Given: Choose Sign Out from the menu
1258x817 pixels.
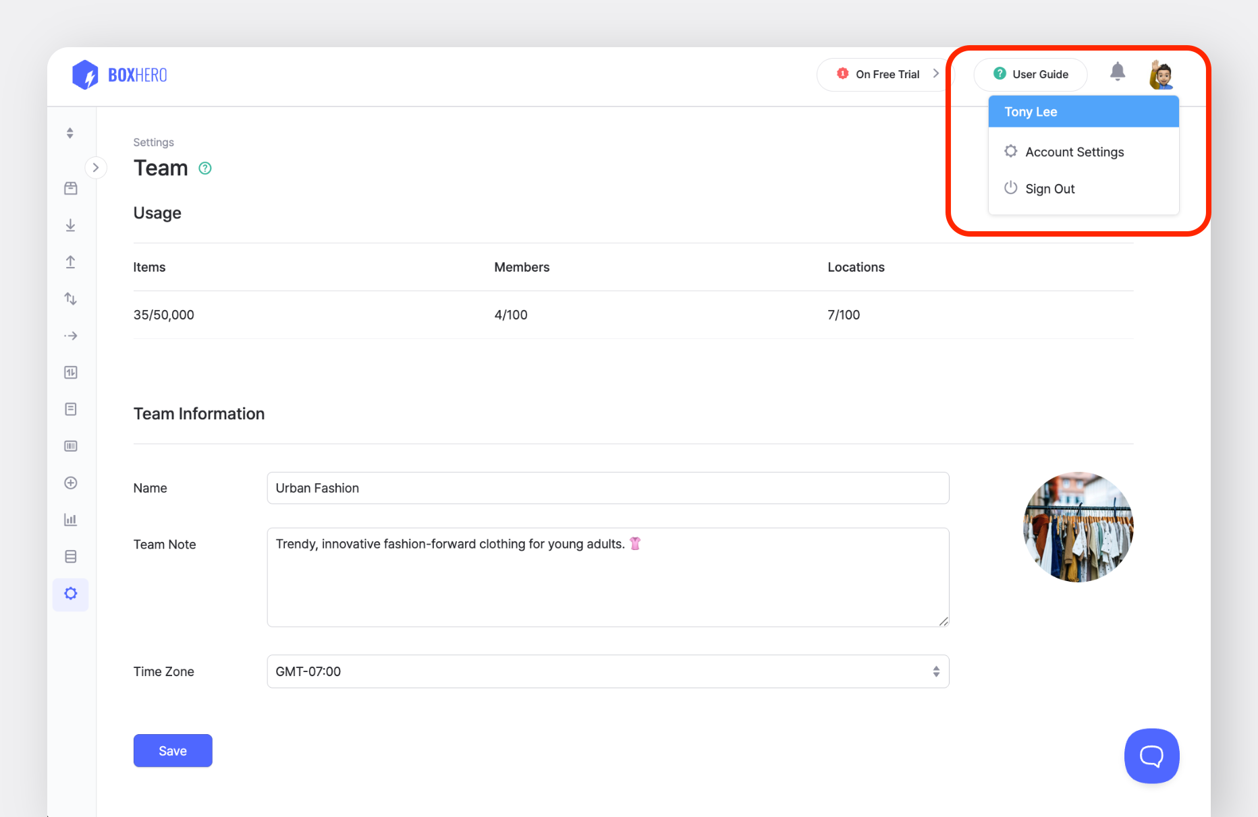Looking at the screenshot, I should (1049, 189).
